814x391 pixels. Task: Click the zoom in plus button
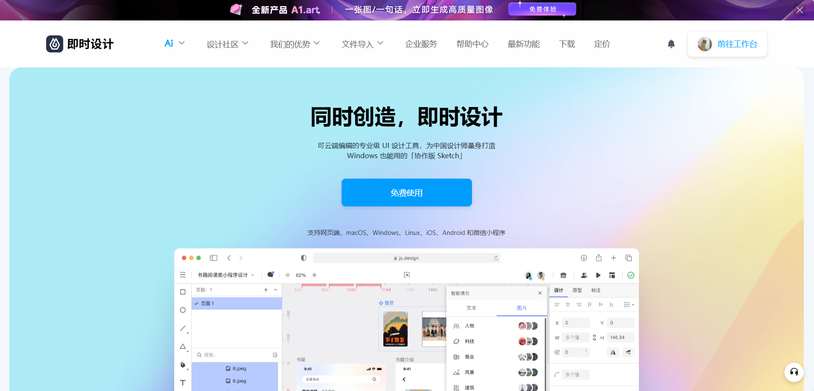click(x=314, y=275)
